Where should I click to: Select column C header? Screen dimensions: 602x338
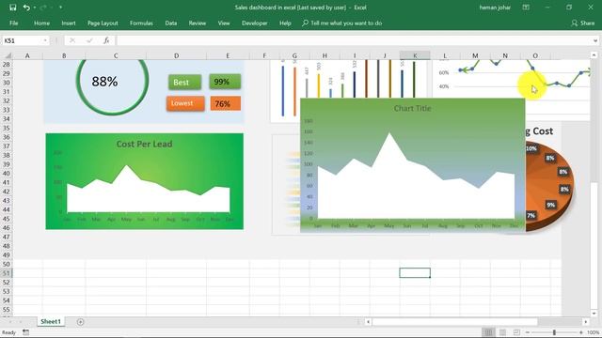(116, 55)
